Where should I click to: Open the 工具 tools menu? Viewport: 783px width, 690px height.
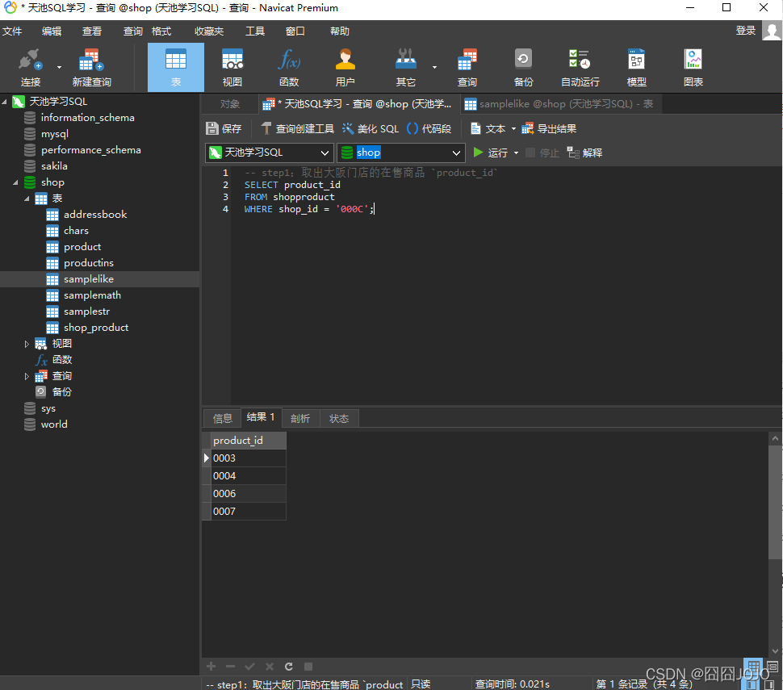254,31
